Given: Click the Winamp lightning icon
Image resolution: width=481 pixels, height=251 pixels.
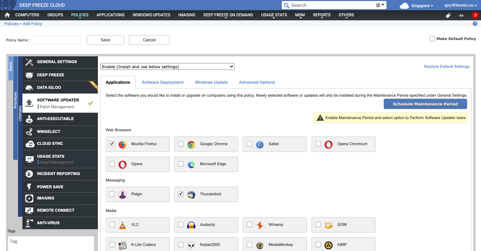Looking at the screenshot, I should [260, 225].
